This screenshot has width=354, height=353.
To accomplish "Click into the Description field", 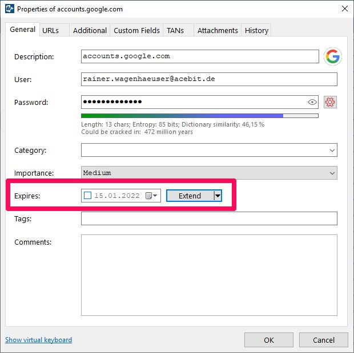I will (200, 56).
